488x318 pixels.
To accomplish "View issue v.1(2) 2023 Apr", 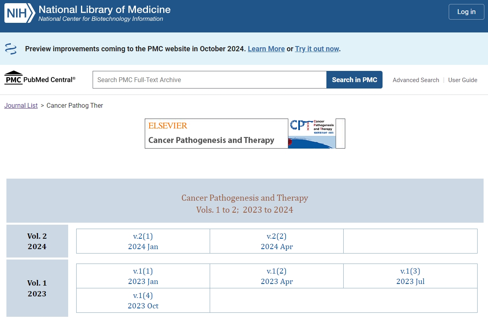I will 277,276.
